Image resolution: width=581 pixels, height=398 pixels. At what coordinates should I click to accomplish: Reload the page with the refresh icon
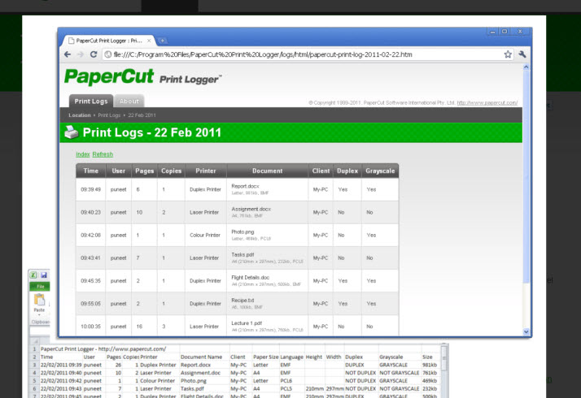click(94, 54)
